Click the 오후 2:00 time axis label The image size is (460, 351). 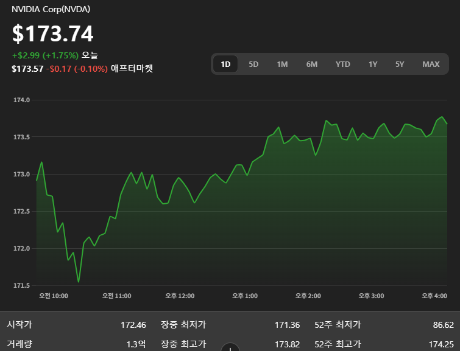308,296
